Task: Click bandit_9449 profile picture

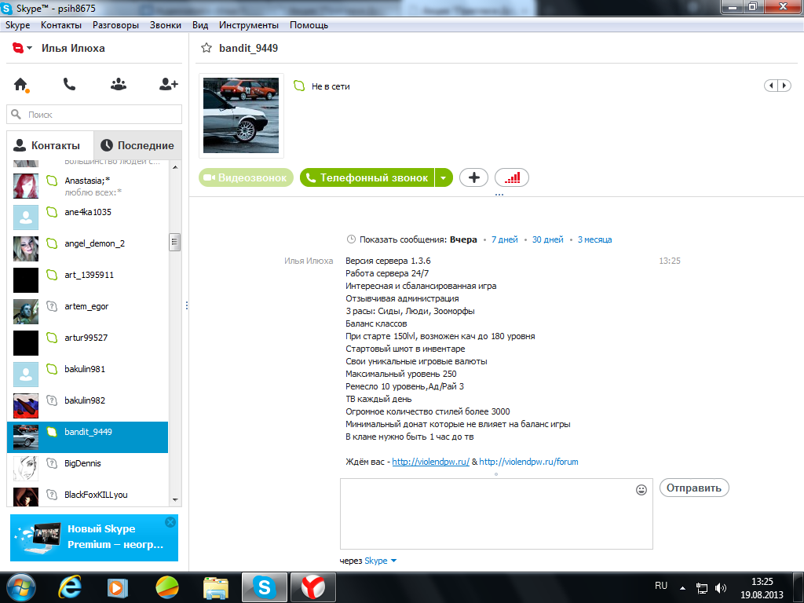Action: 241,115
